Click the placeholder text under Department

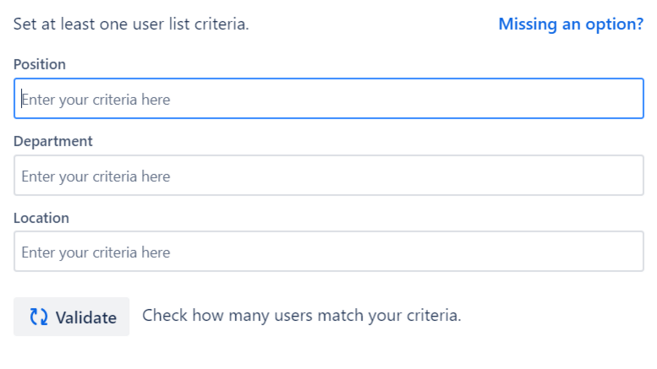96,176
